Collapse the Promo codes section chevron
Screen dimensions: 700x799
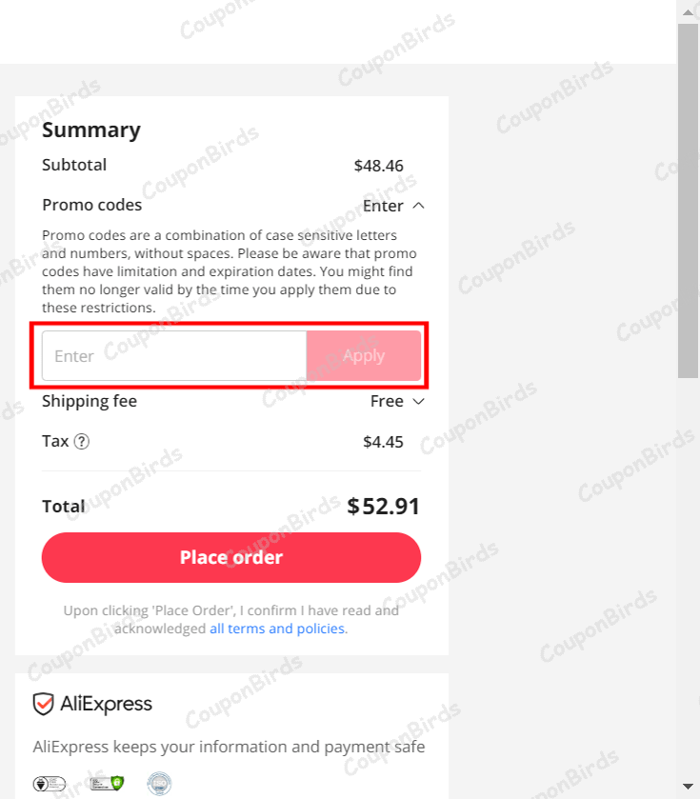tap(419, 205)
